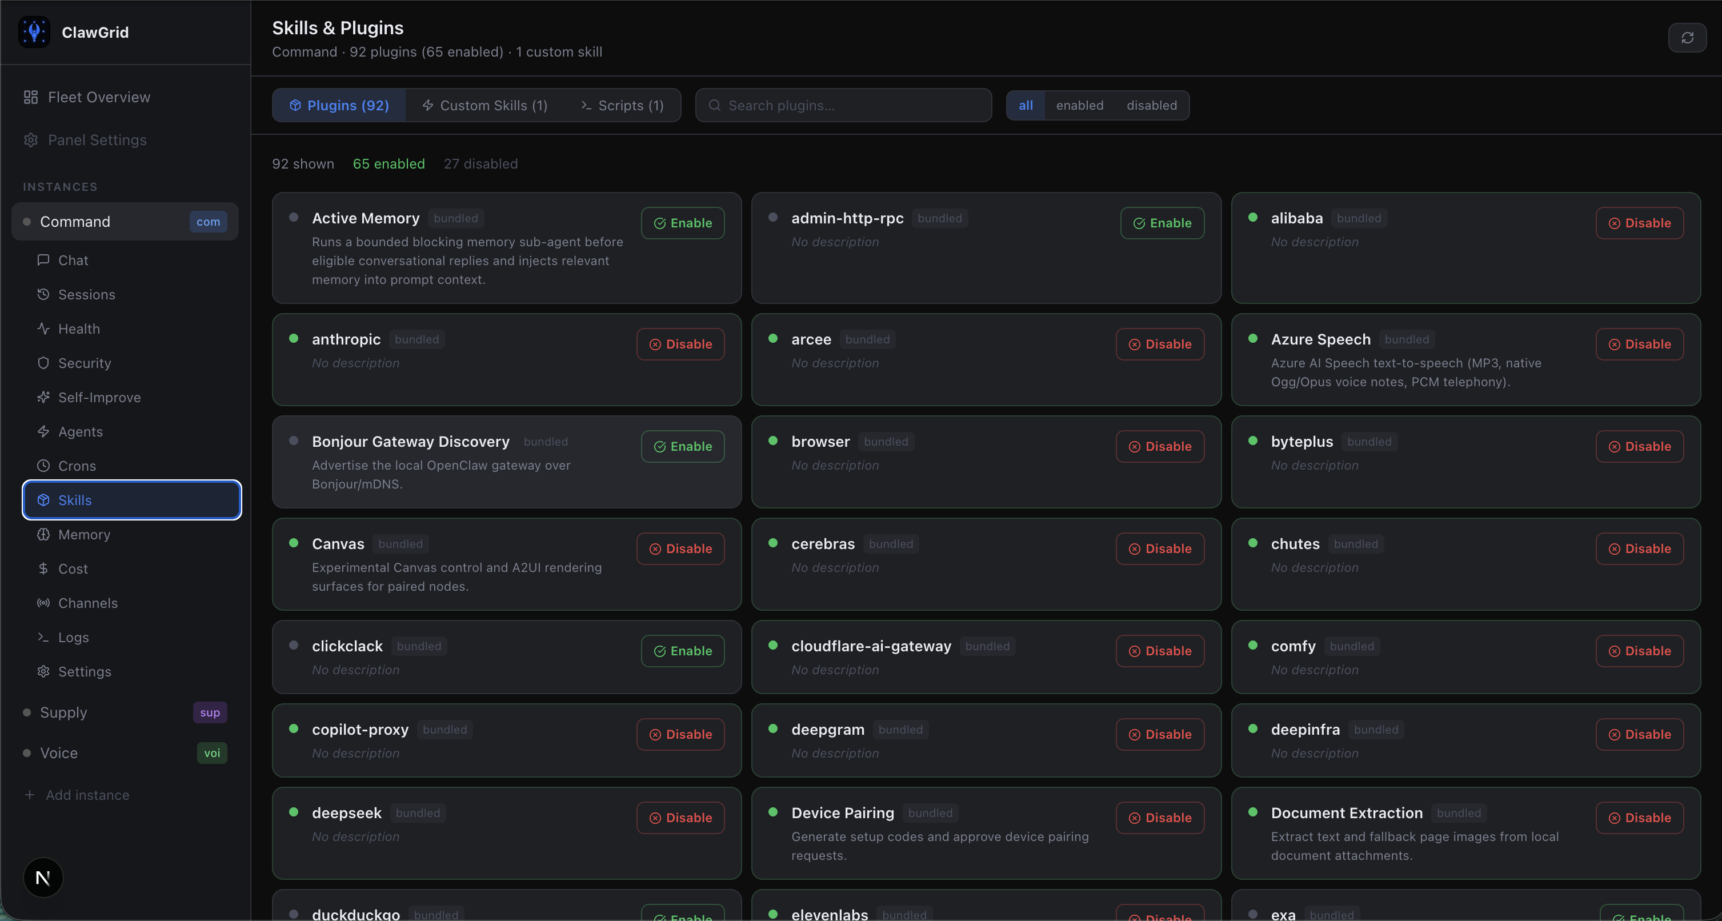Click the 'voi' badge on Voice
This screenshot has width=1722, height=921.
[x=212, y=753]
